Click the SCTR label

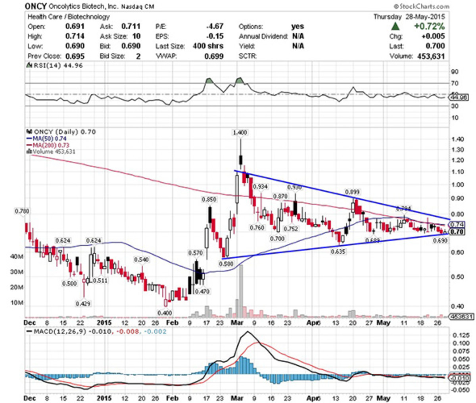tap(248, 56)
